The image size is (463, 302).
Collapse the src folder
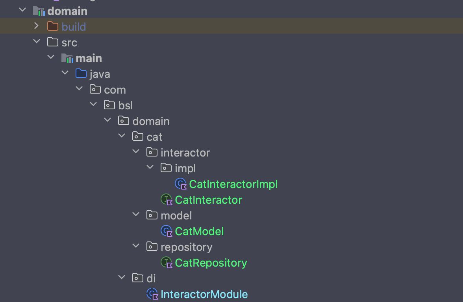pyautogui.click(x=37, y=42)
